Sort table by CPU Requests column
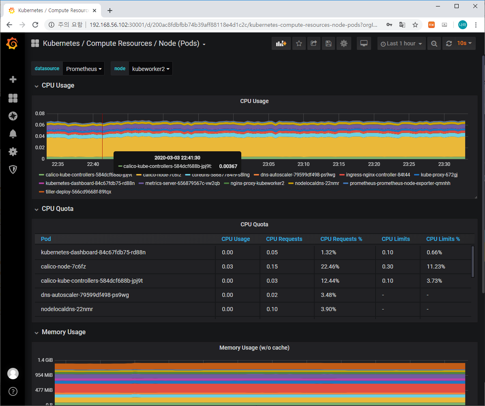 point(284,239)
